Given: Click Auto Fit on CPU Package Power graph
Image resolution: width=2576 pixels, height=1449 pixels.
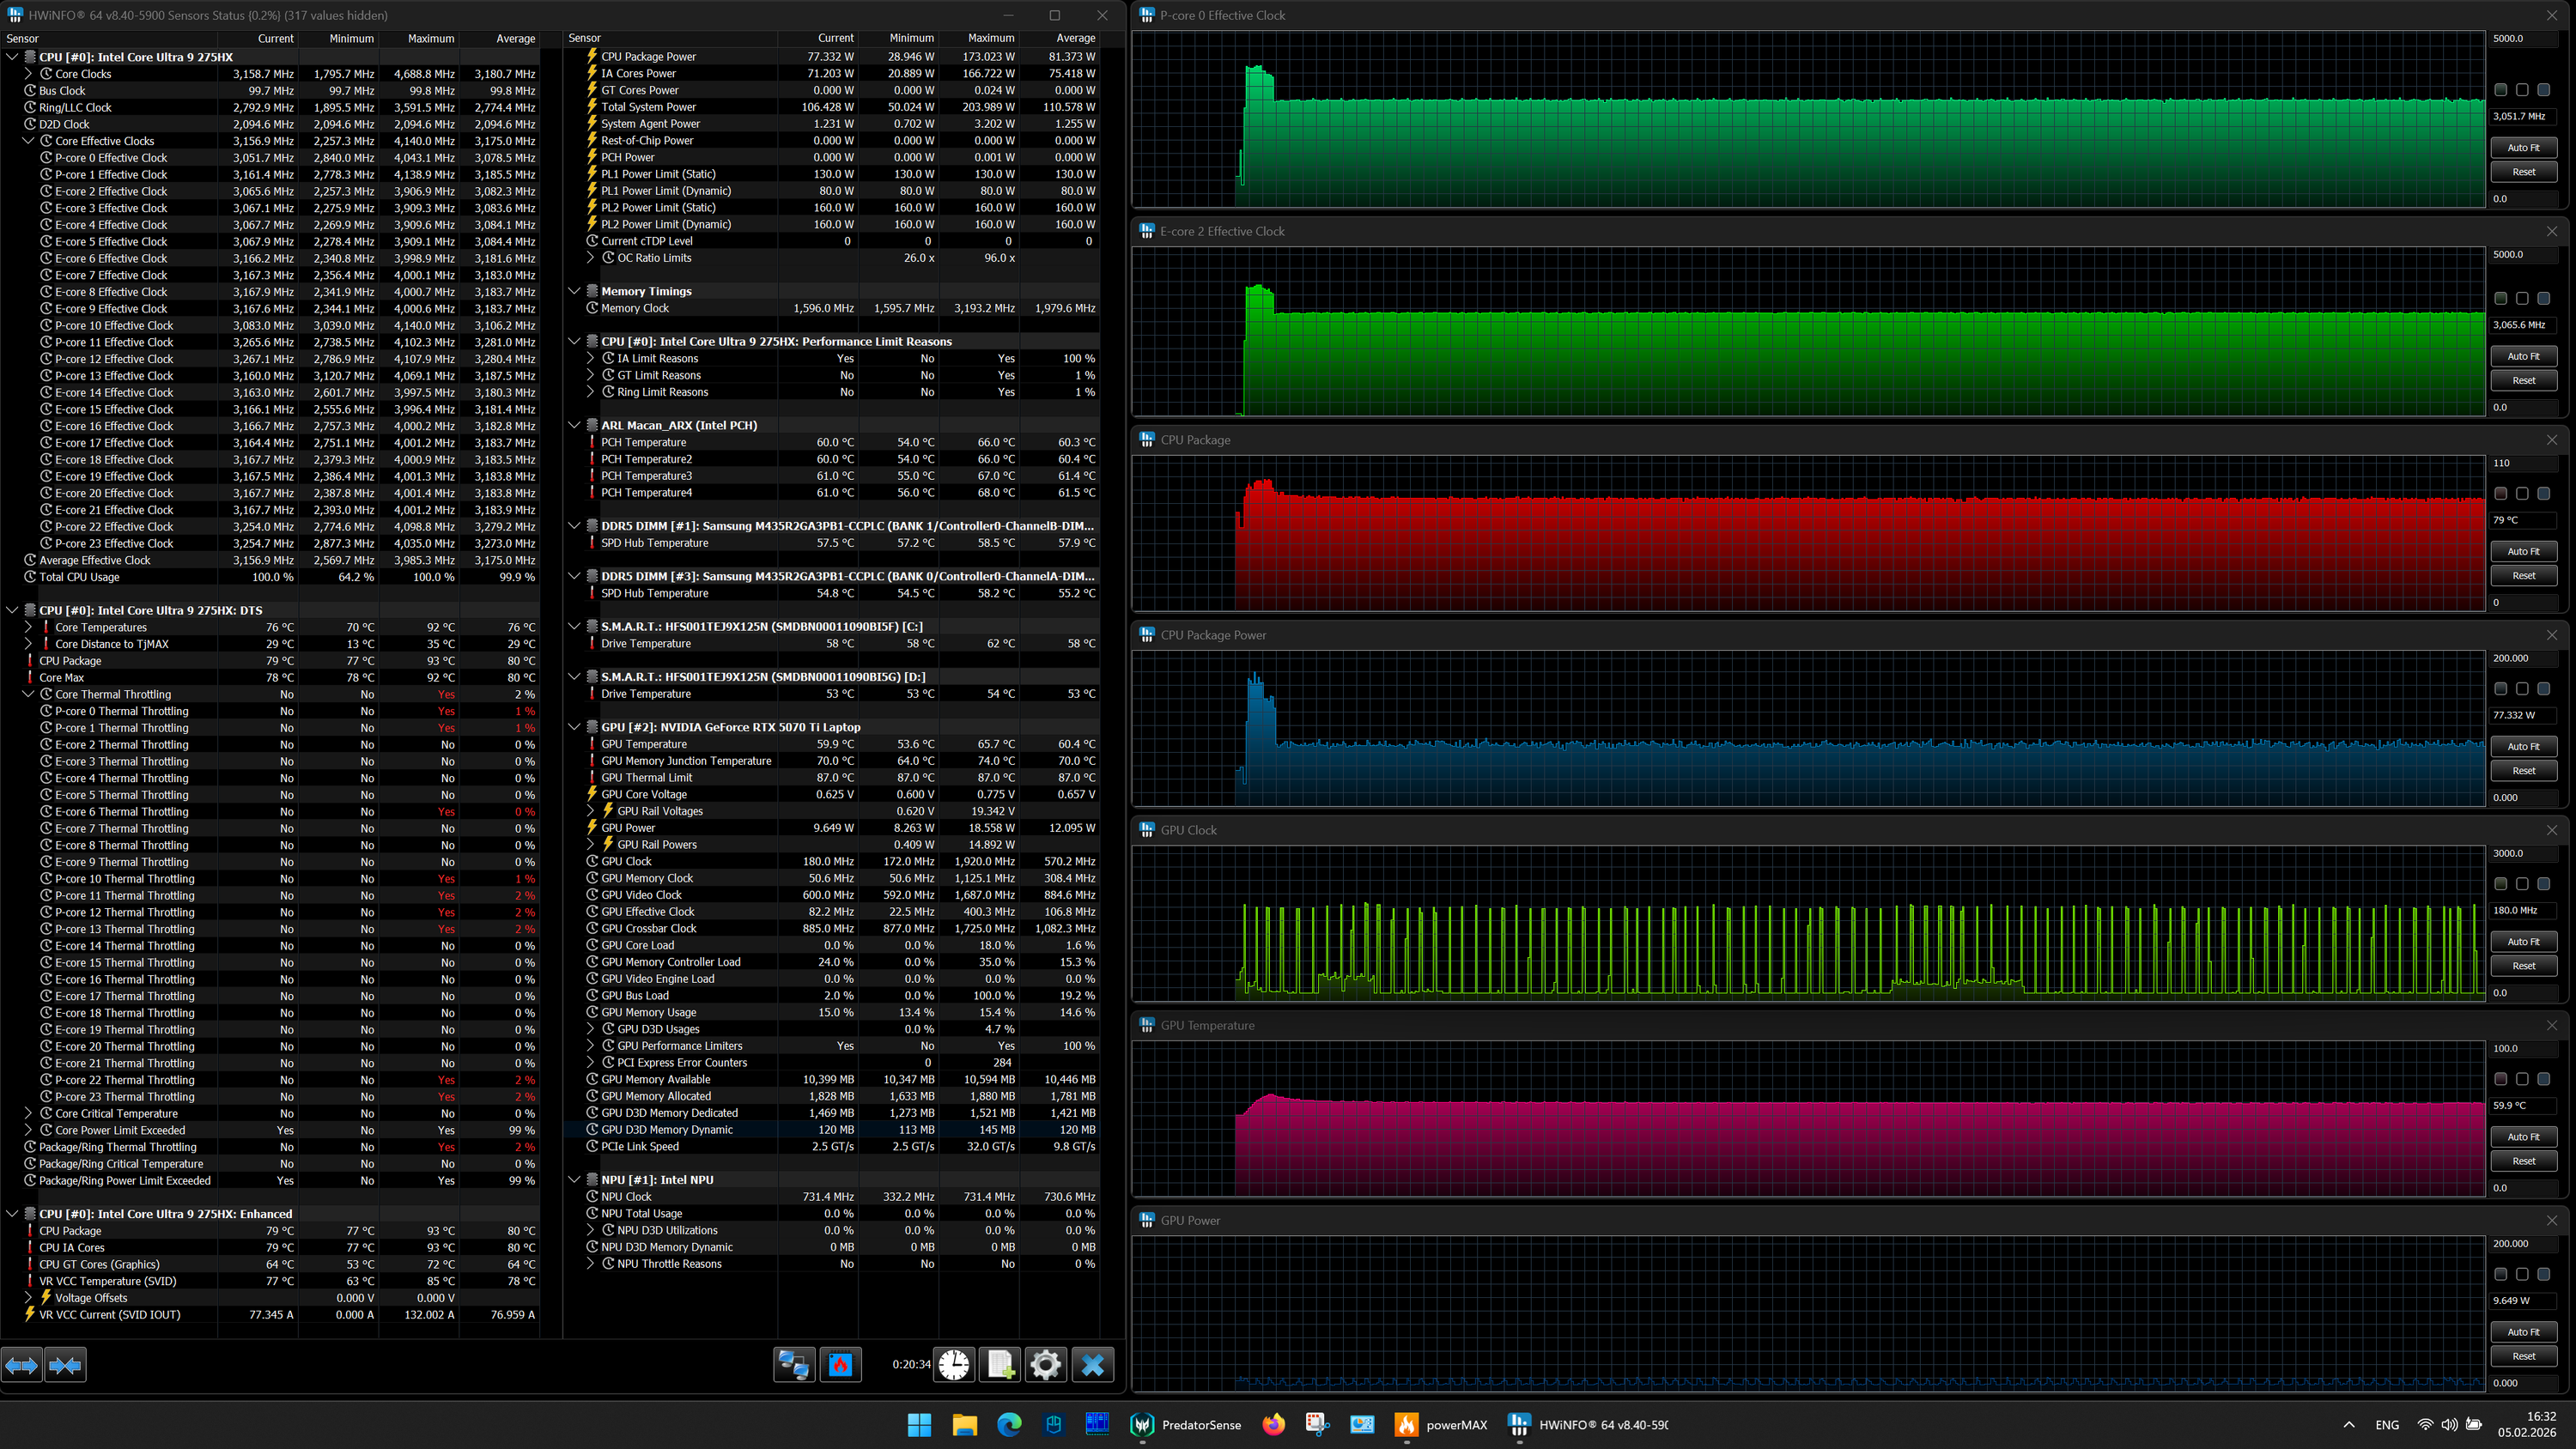Looking at the screenshot, I should point(2523,746).
